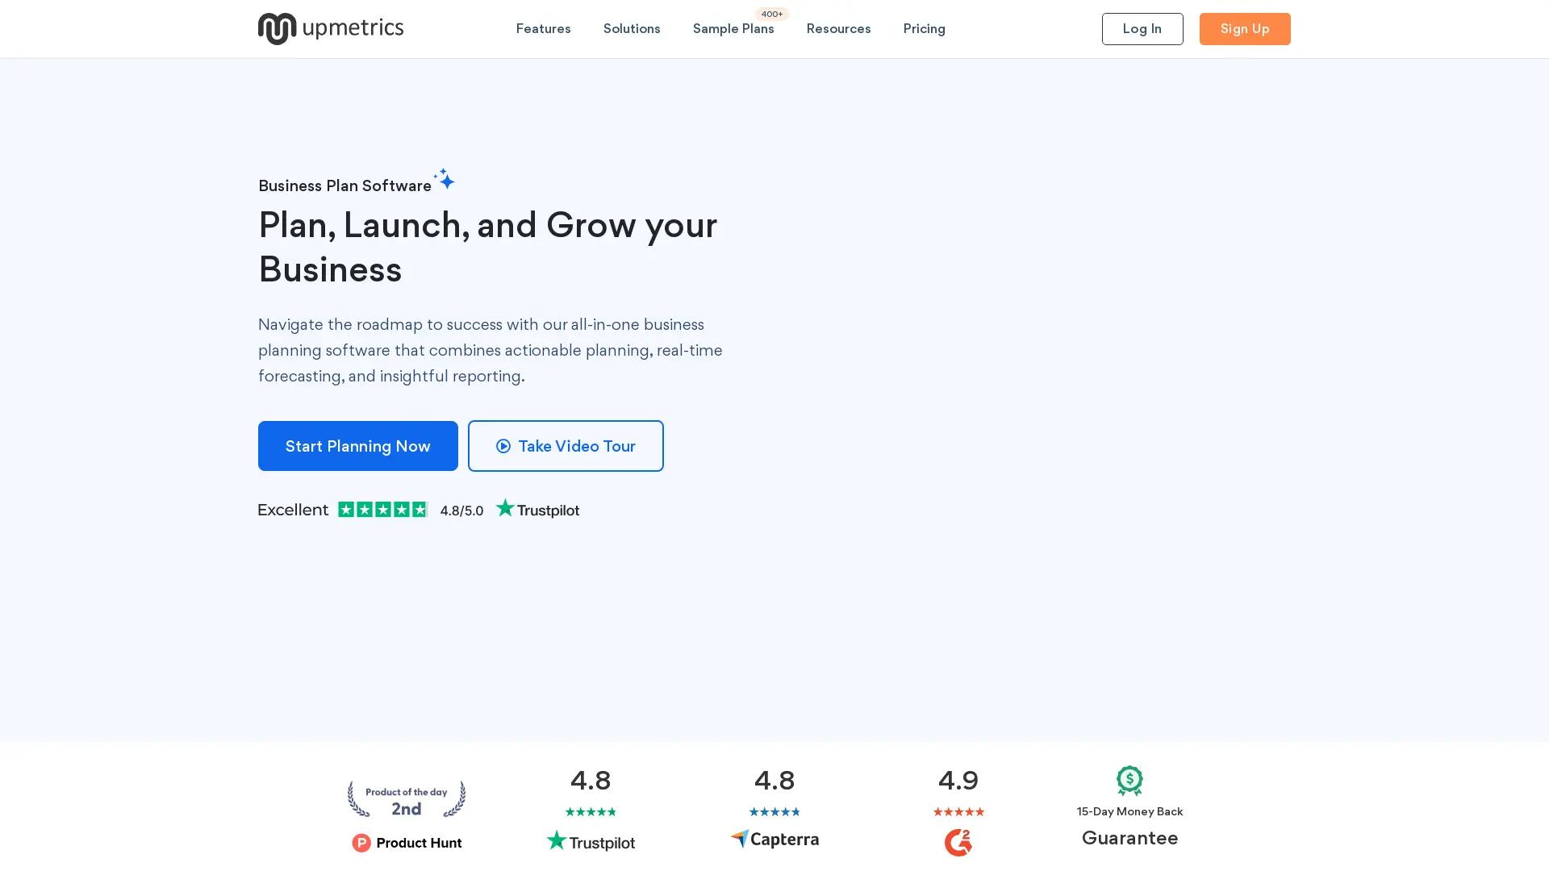1549x871 pixels.
Task: Click the 15-Day Money Back guarantee badge
Action: tap(1129, 781)
